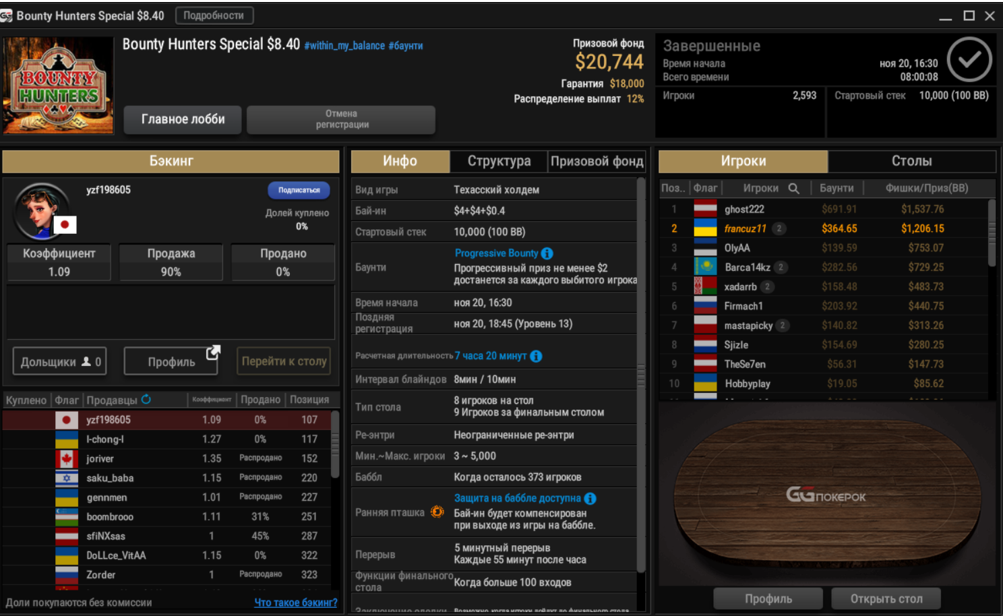Sort players by Баунти column
This screenshot has height=616, width=1003.
837,188
